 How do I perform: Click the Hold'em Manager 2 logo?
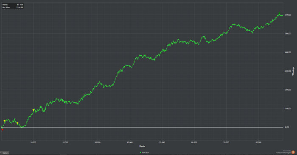pos(293,152)
